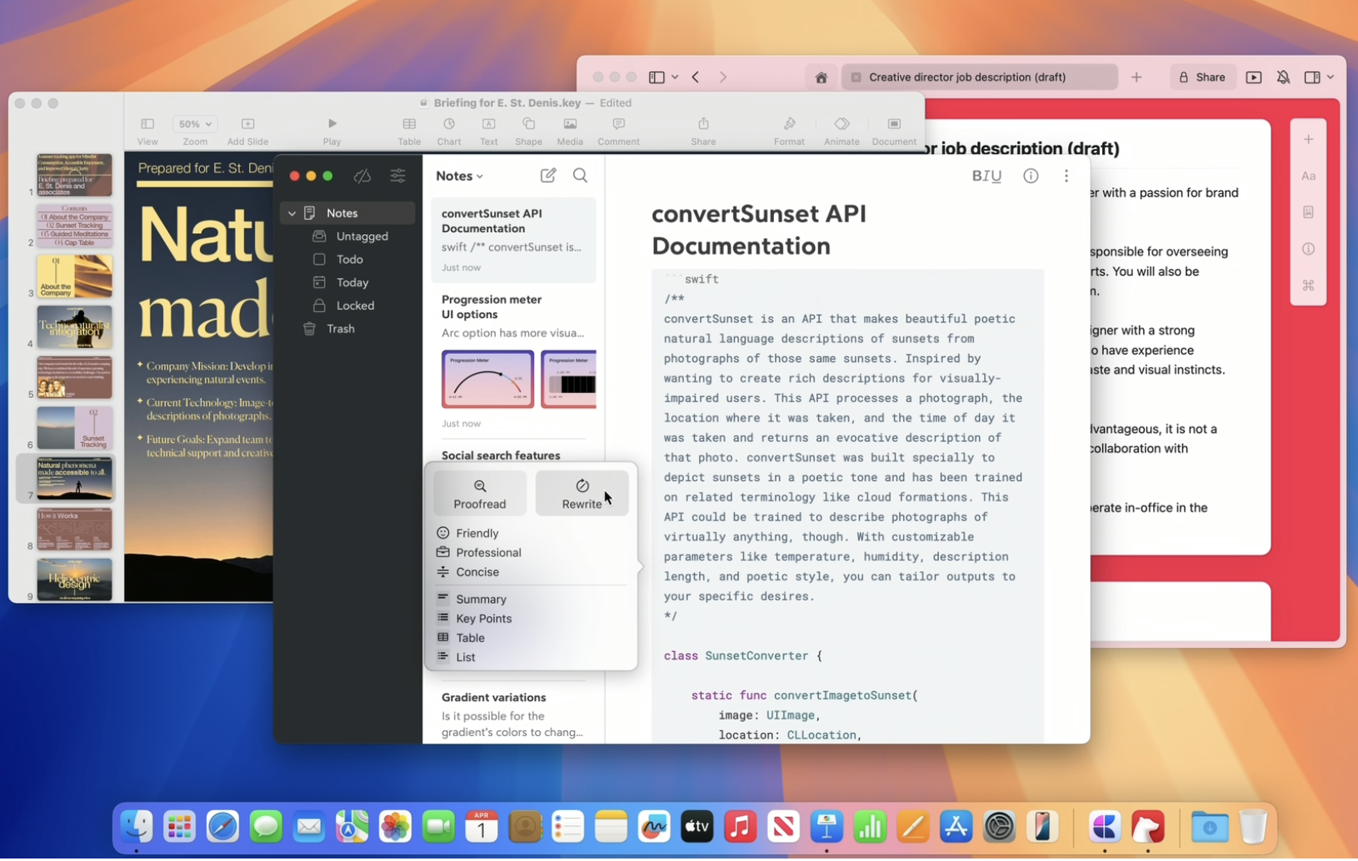This screenshot has width=1358, height=861.
Task: Go forward in the Craft window
Action: (723, 77)
